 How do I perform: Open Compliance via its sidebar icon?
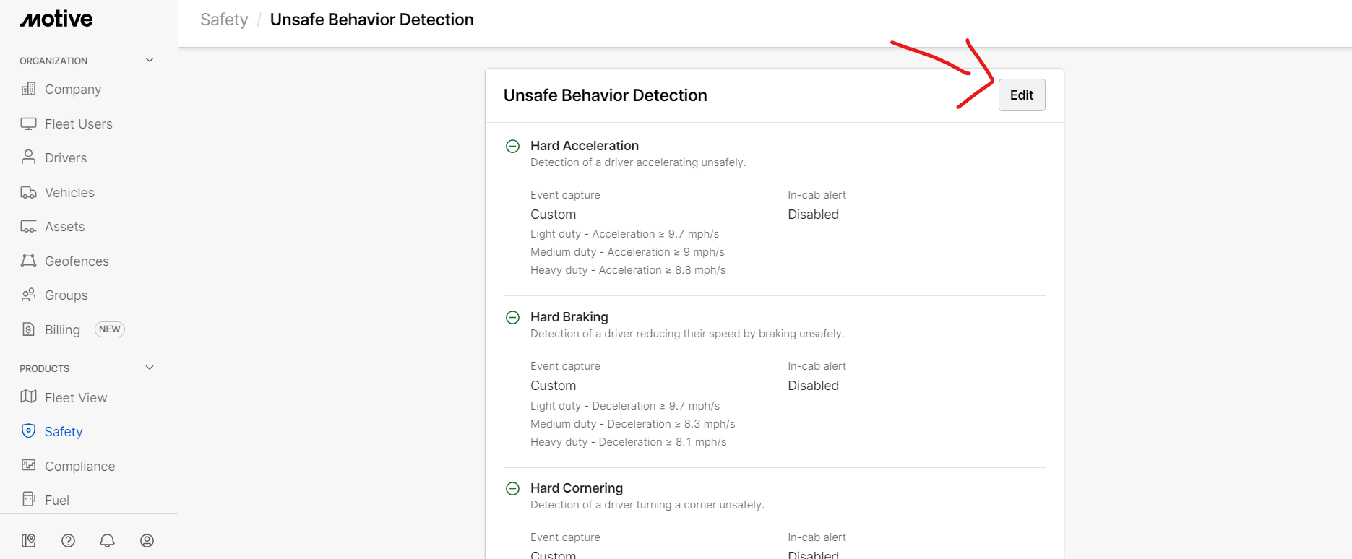(x=28, y=466)
